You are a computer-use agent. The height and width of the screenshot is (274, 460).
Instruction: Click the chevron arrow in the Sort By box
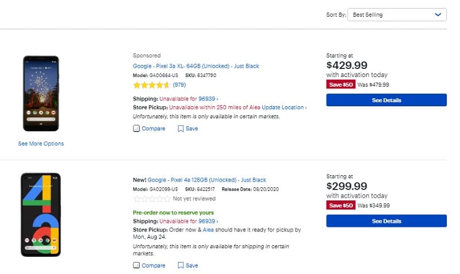pyautogui.click(x=438, y=15)
